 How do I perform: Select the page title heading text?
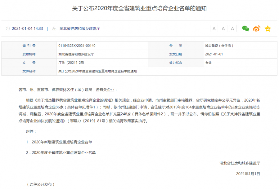[139, 8]
